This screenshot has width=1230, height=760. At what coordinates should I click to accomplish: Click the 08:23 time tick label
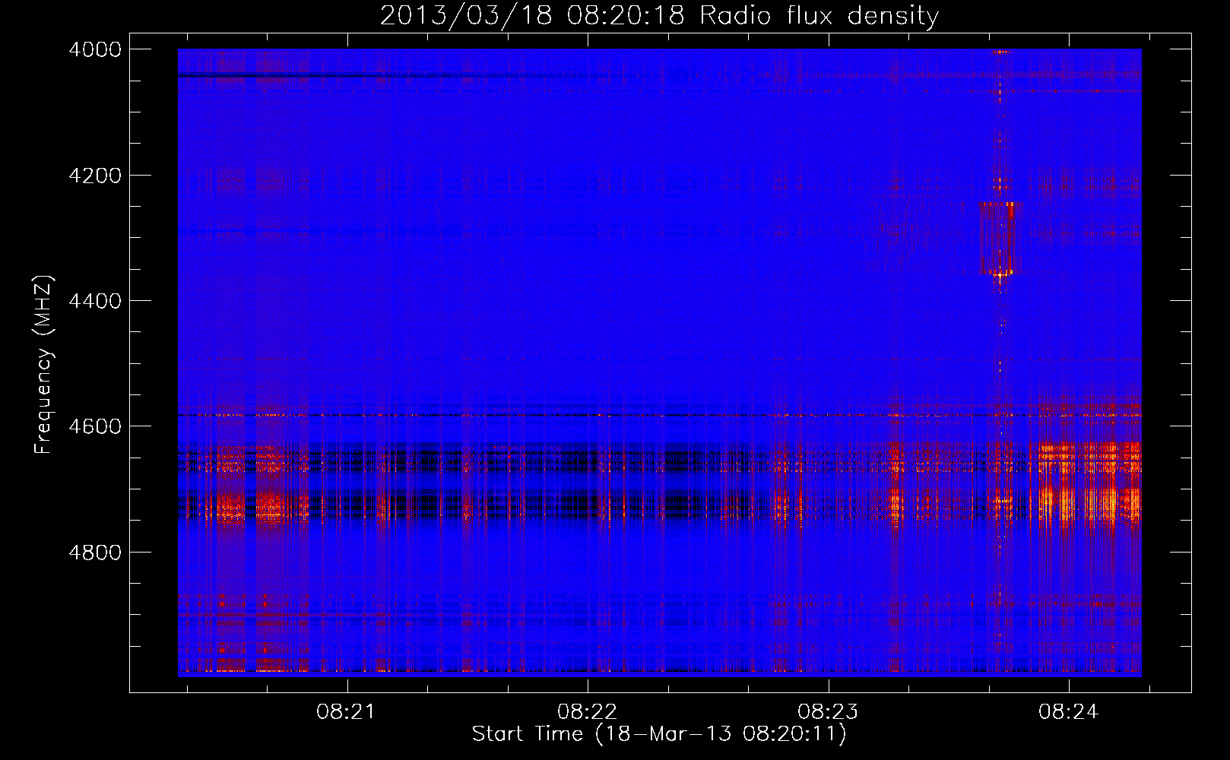coord(828,712)
